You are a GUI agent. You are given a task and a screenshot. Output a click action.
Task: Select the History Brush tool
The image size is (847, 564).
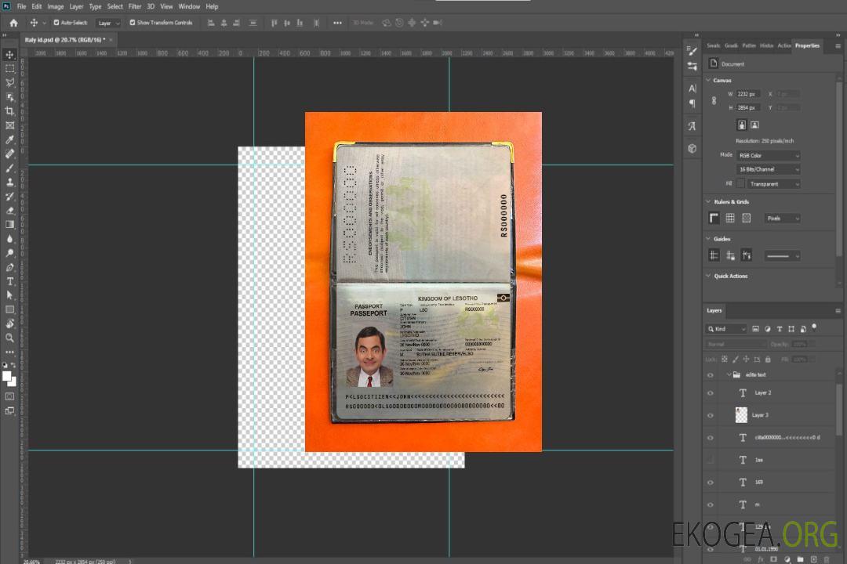(9, 196)
